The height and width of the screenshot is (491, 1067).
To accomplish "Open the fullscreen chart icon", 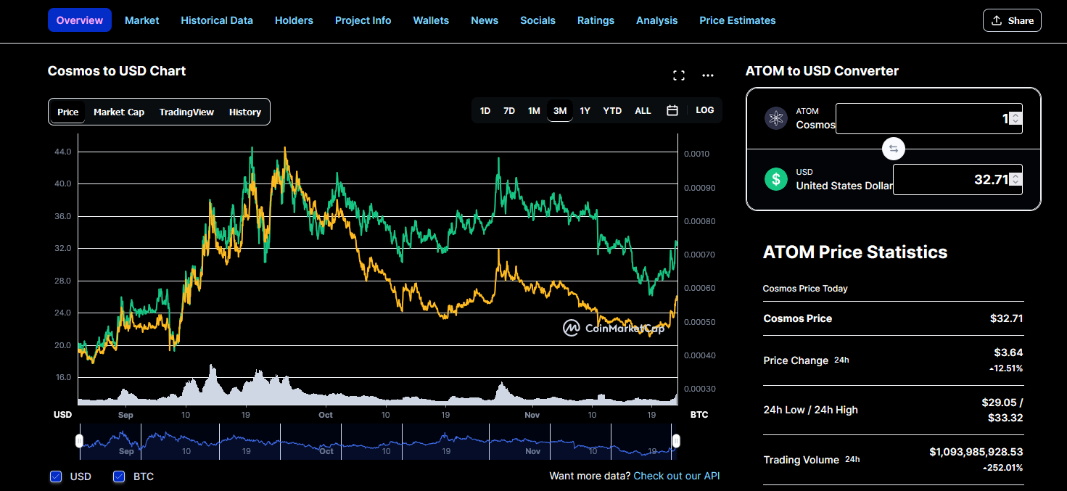I will 679,75.
